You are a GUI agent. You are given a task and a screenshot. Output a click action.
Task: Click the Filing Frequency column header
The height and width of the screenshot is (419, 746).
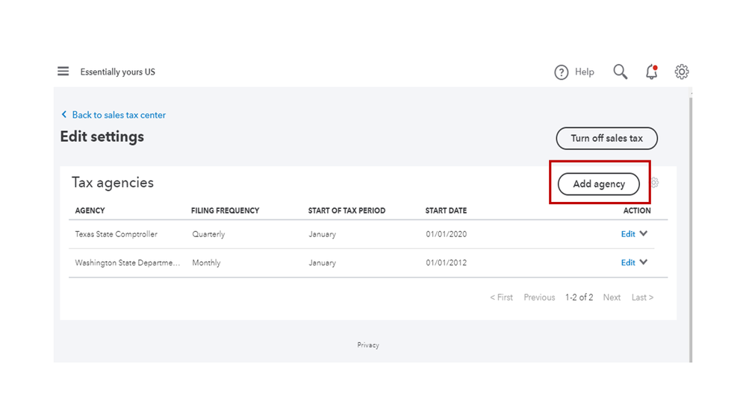(x=225, y=211)
